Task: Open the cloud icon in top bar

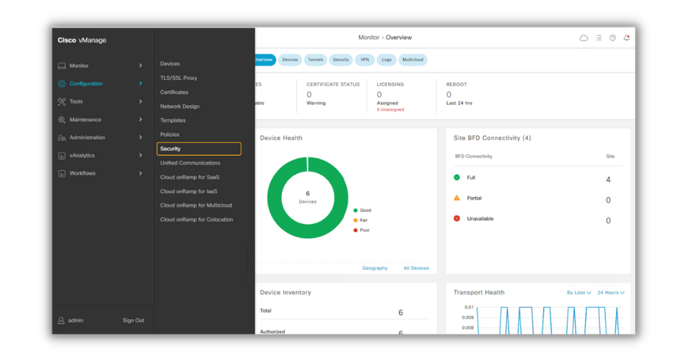Action: tap(583, 38)
